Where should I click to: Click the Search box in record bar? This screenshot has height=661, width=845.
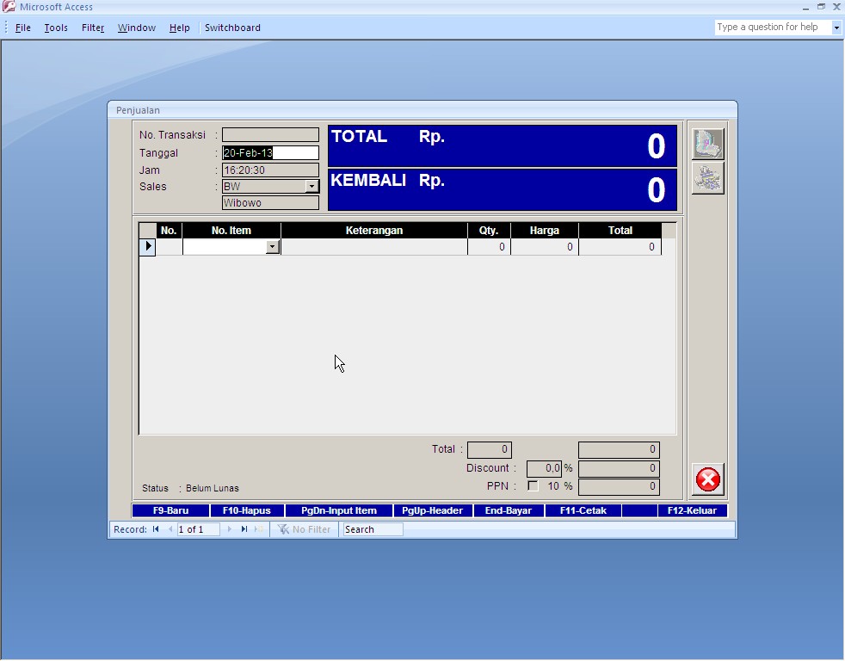coord(373,529)
